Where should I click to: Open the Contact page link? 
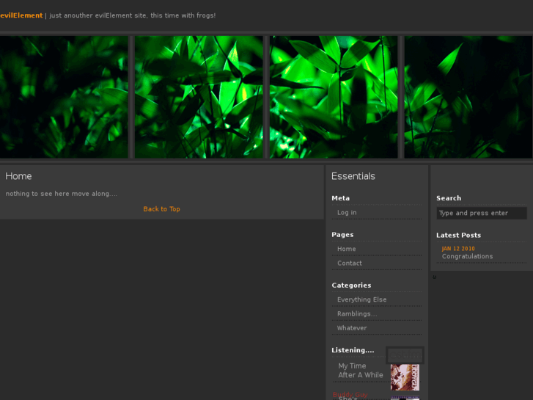[x=350, y=263]
